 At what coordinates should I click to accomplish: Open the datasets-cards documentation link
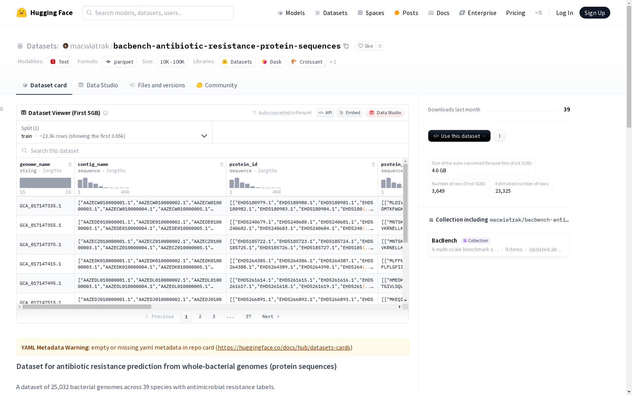coord(284,348)
